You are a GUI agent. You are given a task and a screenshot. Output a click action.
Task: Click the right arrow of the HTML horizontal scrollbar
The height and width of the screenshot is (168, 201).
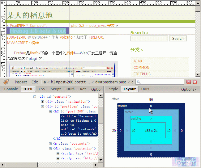pyautogui.click(x=96, y=165)
